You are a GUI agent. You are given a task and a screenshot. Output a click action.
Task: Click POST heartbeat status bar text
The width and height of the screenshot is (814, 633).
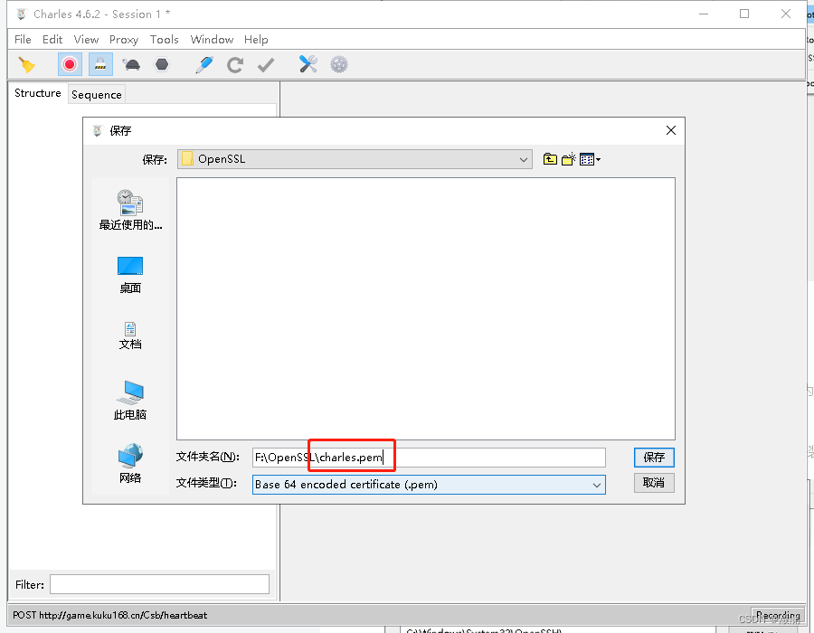click(x=110, y=615)
